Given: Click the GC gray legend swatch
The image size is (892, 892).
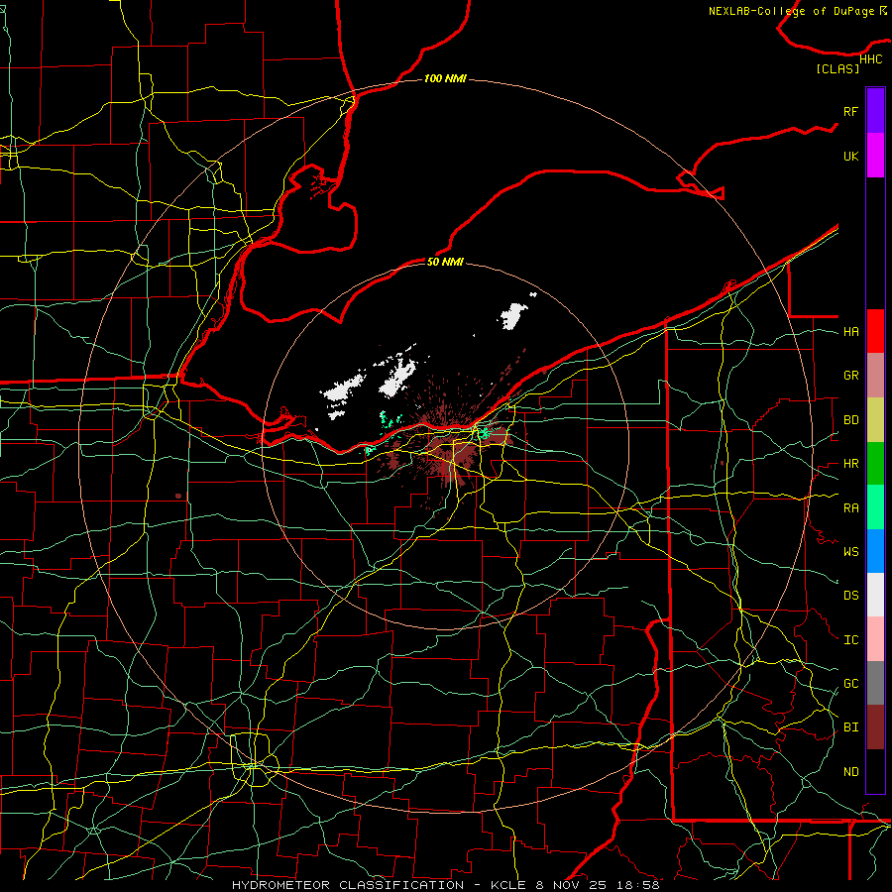Looking at the screenshot, I should pos(875,683).
